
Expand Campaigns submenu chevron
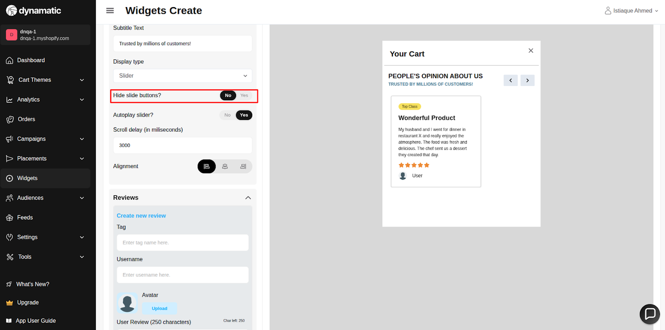(x=82, y=139)
